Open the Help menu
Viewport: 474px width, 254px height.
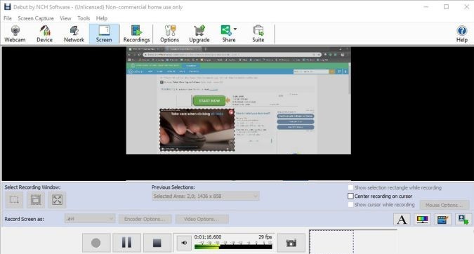[x=102, y=18]
